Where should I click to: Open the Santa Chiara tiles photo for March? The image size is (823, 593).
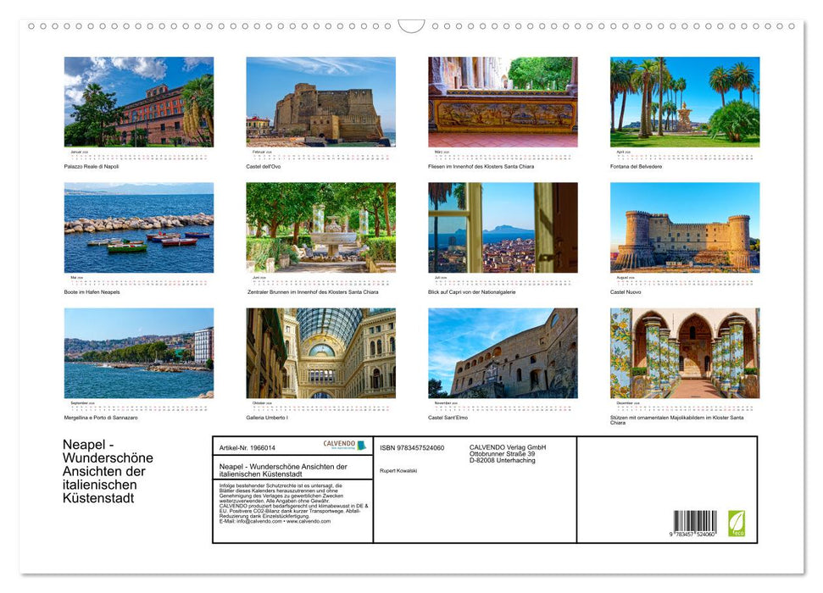tap(503, 102)
